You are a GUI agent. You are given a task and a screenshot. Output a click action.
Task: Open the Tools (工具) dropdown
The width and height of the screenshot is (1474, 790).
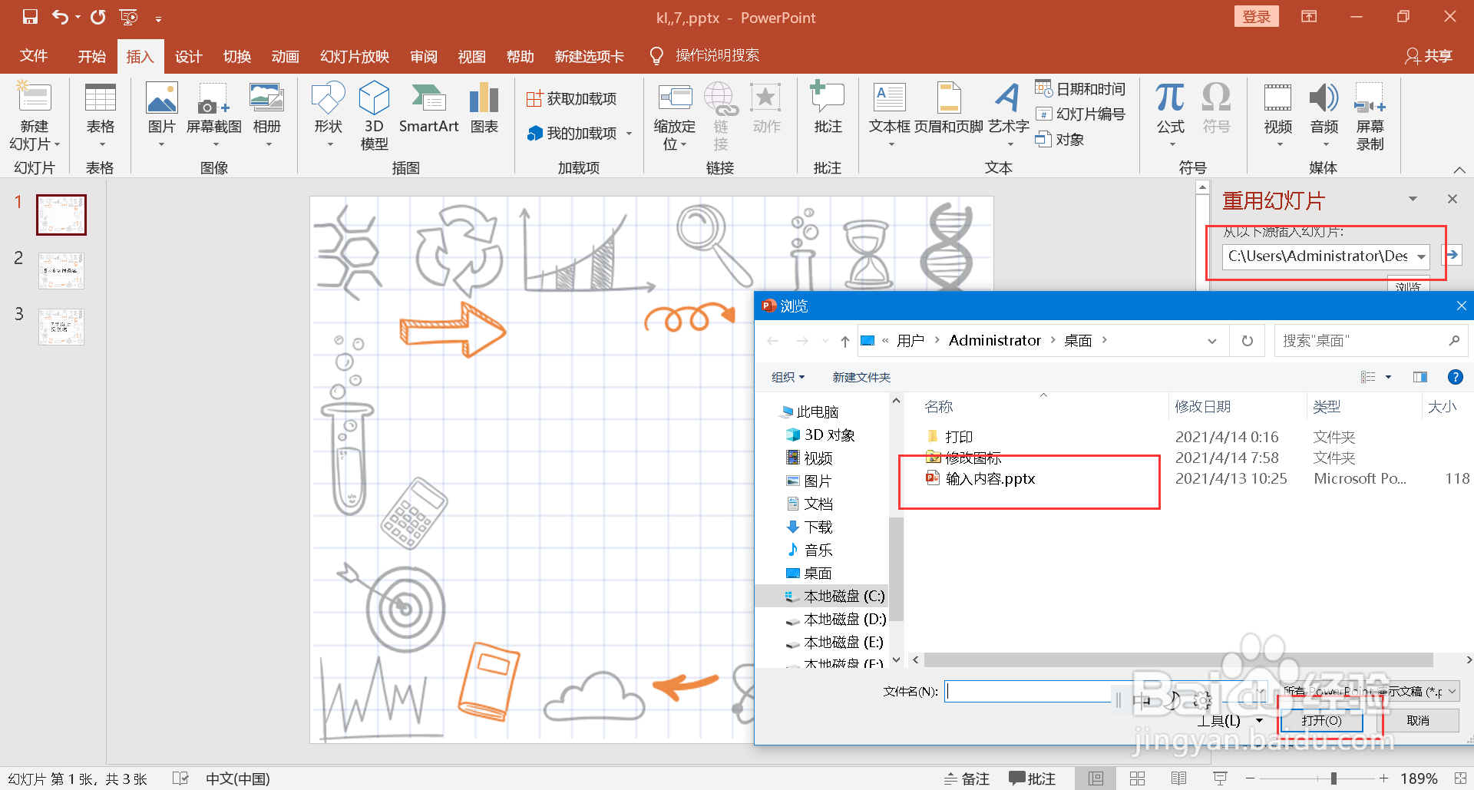click(x=1230, y=720)
